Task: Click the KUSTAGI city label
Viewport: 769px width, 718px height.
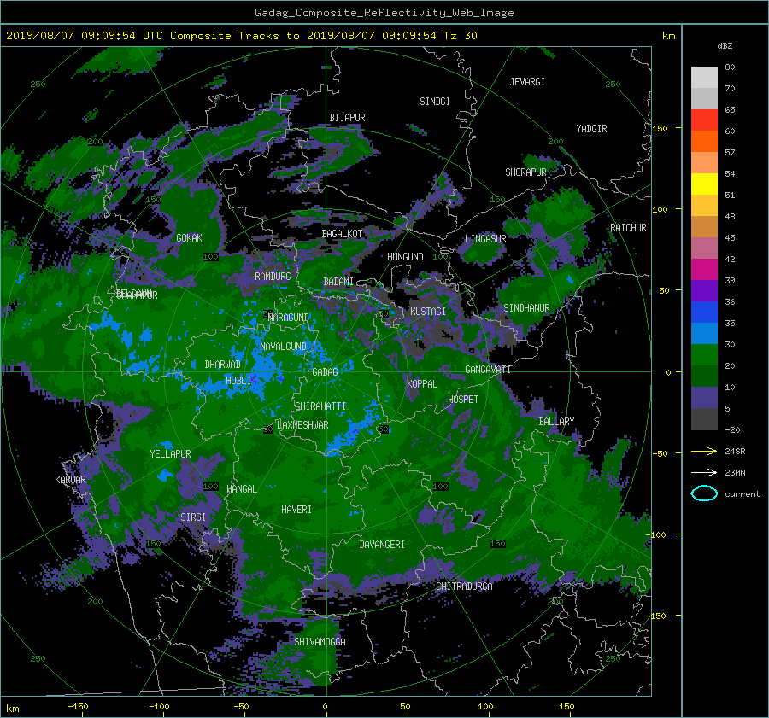Action: click(x=428, y=312)
